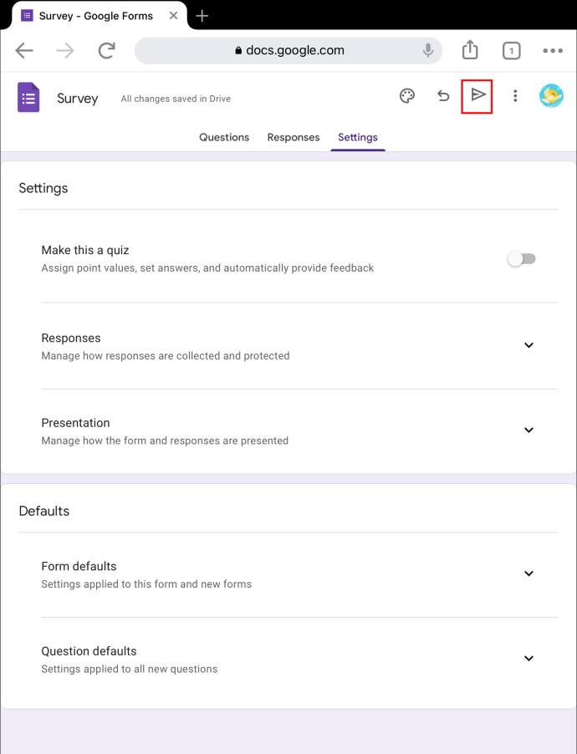This screenshot has width=577, height=754.
Task: Expand the Responses settings section
Action: tap(528, 345)
